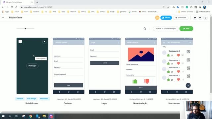Click the Login title label
Image resolution: width=212 pixels, height=119 pixels.
(104, 103)
